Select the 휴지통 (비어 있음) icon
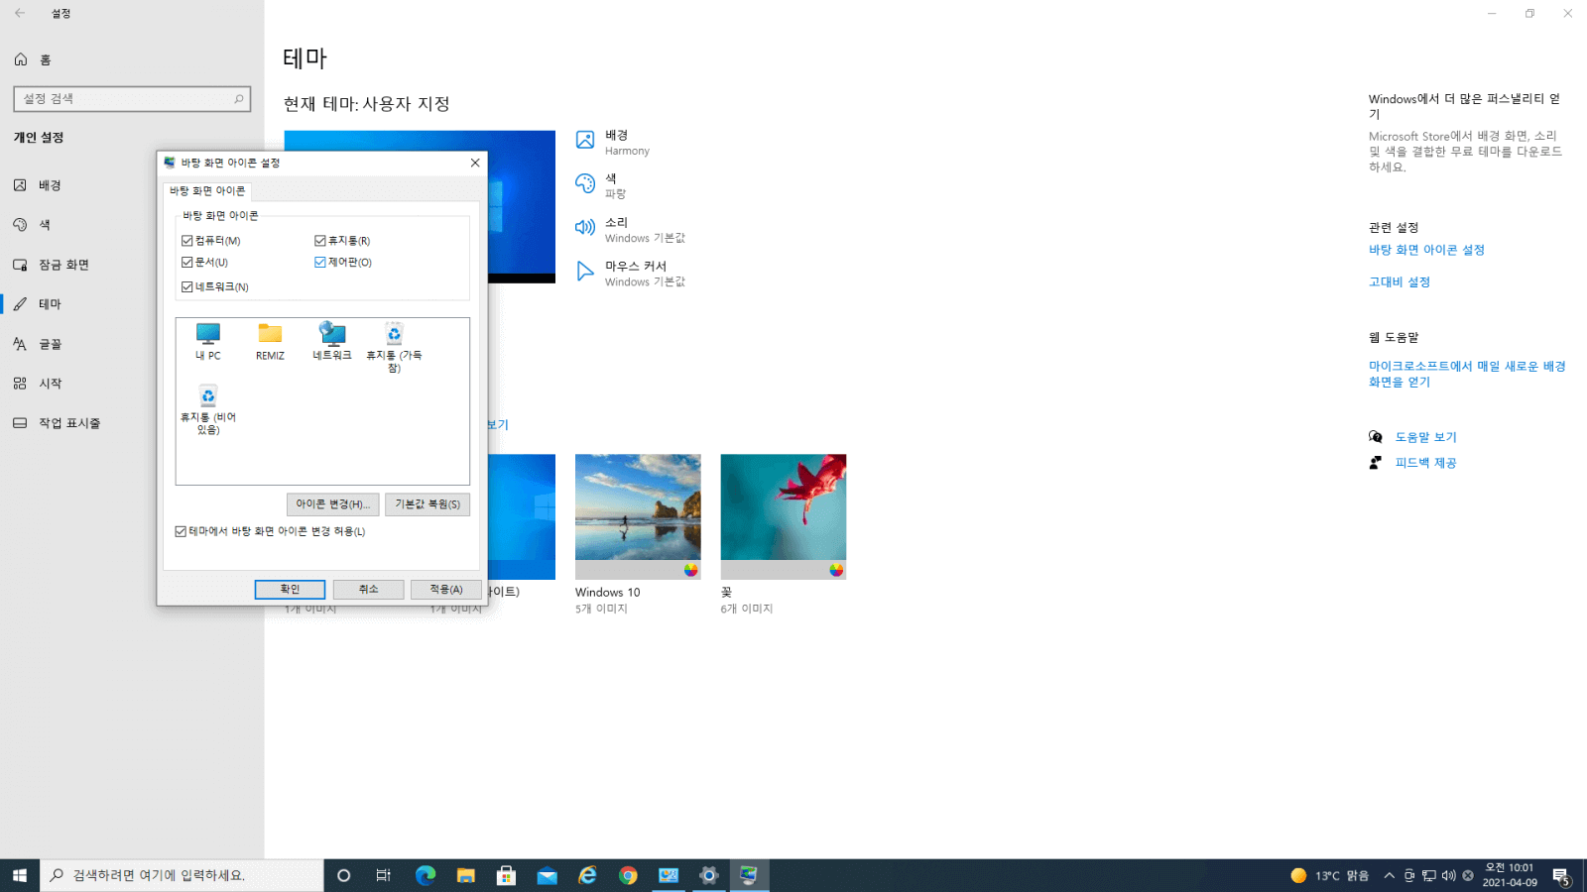 pos(208,409)
